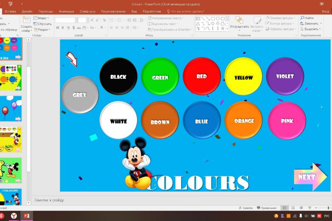This screenshot has width=332, height=221.
Task: Switch to Slide Sorter view
Action: (x=293, y=208)
